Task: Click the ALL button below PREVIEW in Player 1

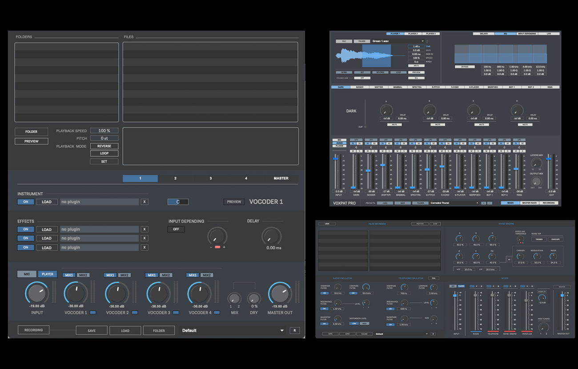Action: point(416,78)
